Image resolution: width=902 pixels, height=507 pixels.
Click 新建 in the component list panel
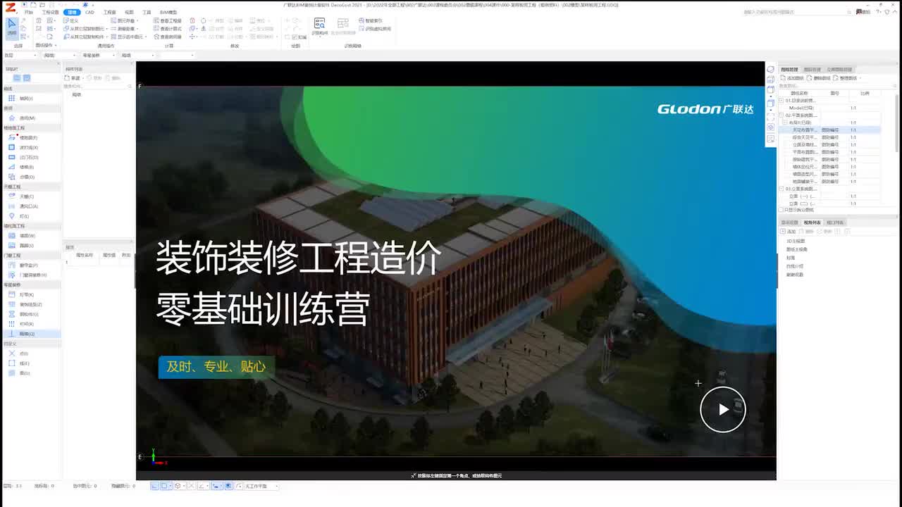(x=73, y=78)
